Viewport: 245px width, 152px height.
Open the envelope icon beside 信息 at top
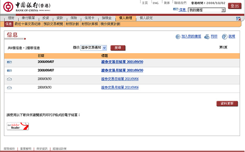pyautogui.click(x=176, y=9)
